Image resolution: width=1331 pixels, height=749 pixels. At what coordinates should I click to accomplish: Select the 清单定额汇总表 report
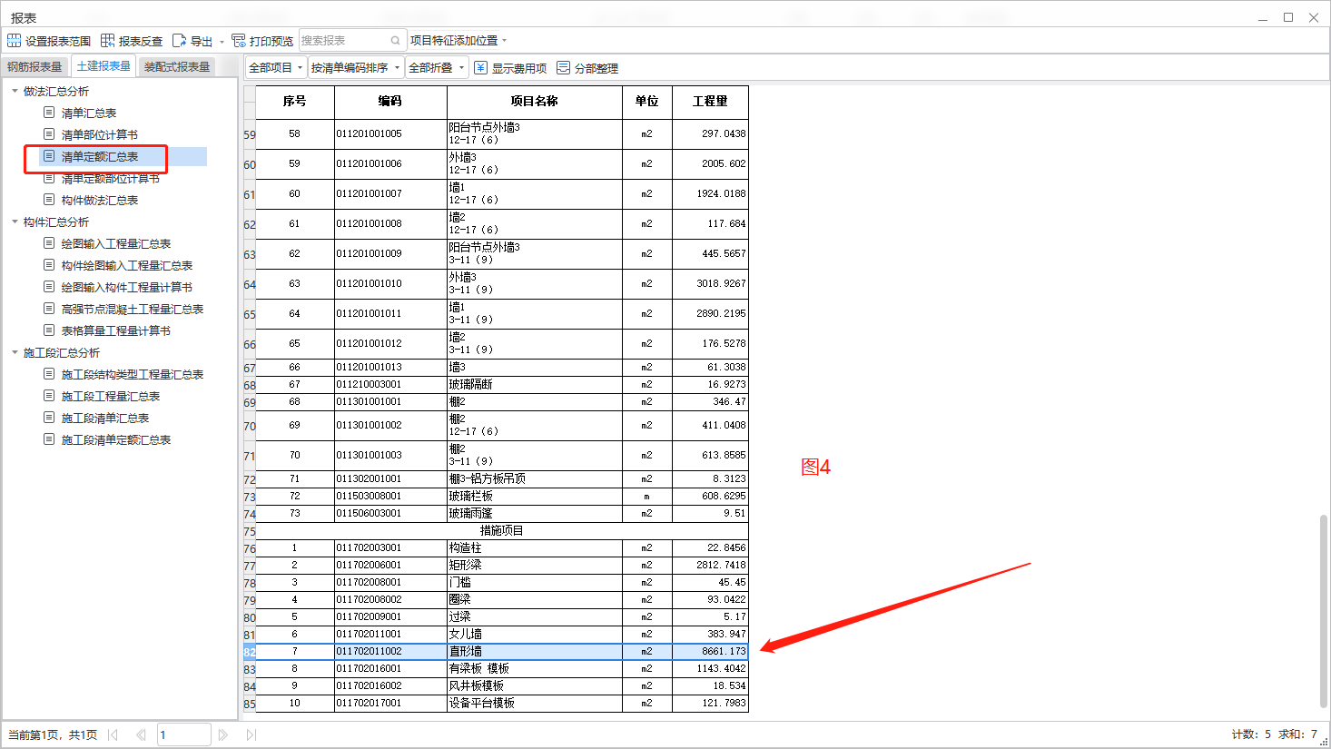(x=99, y=157)
